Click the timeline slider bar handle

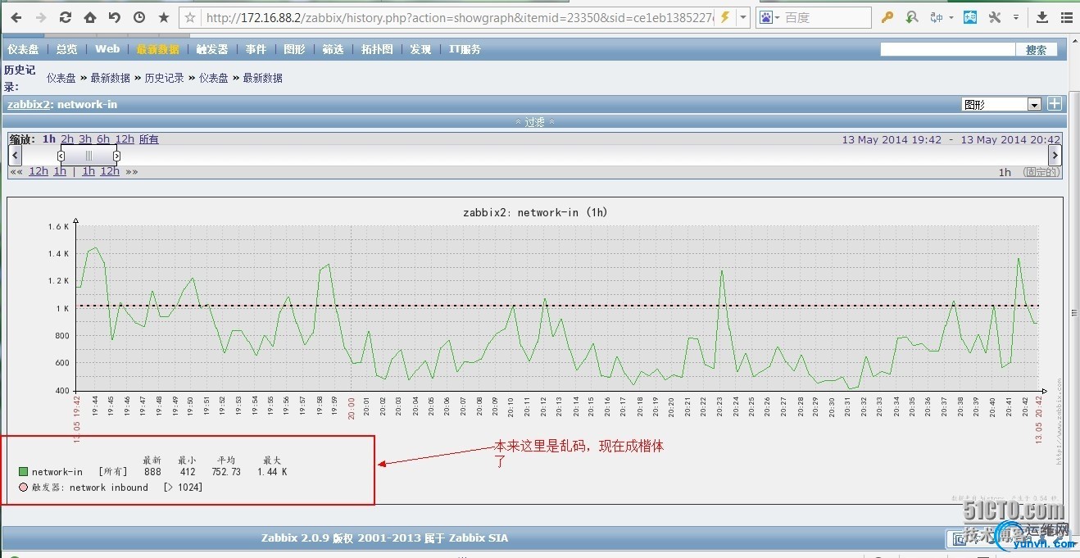point(88,156)
